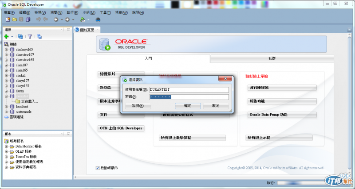Screen dimensions: 355x189
Task: Click 說明(H) button in the dialog
Action: (138, 106)
